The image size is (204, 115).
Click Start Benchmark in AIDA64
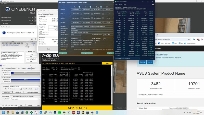[87, 53]
